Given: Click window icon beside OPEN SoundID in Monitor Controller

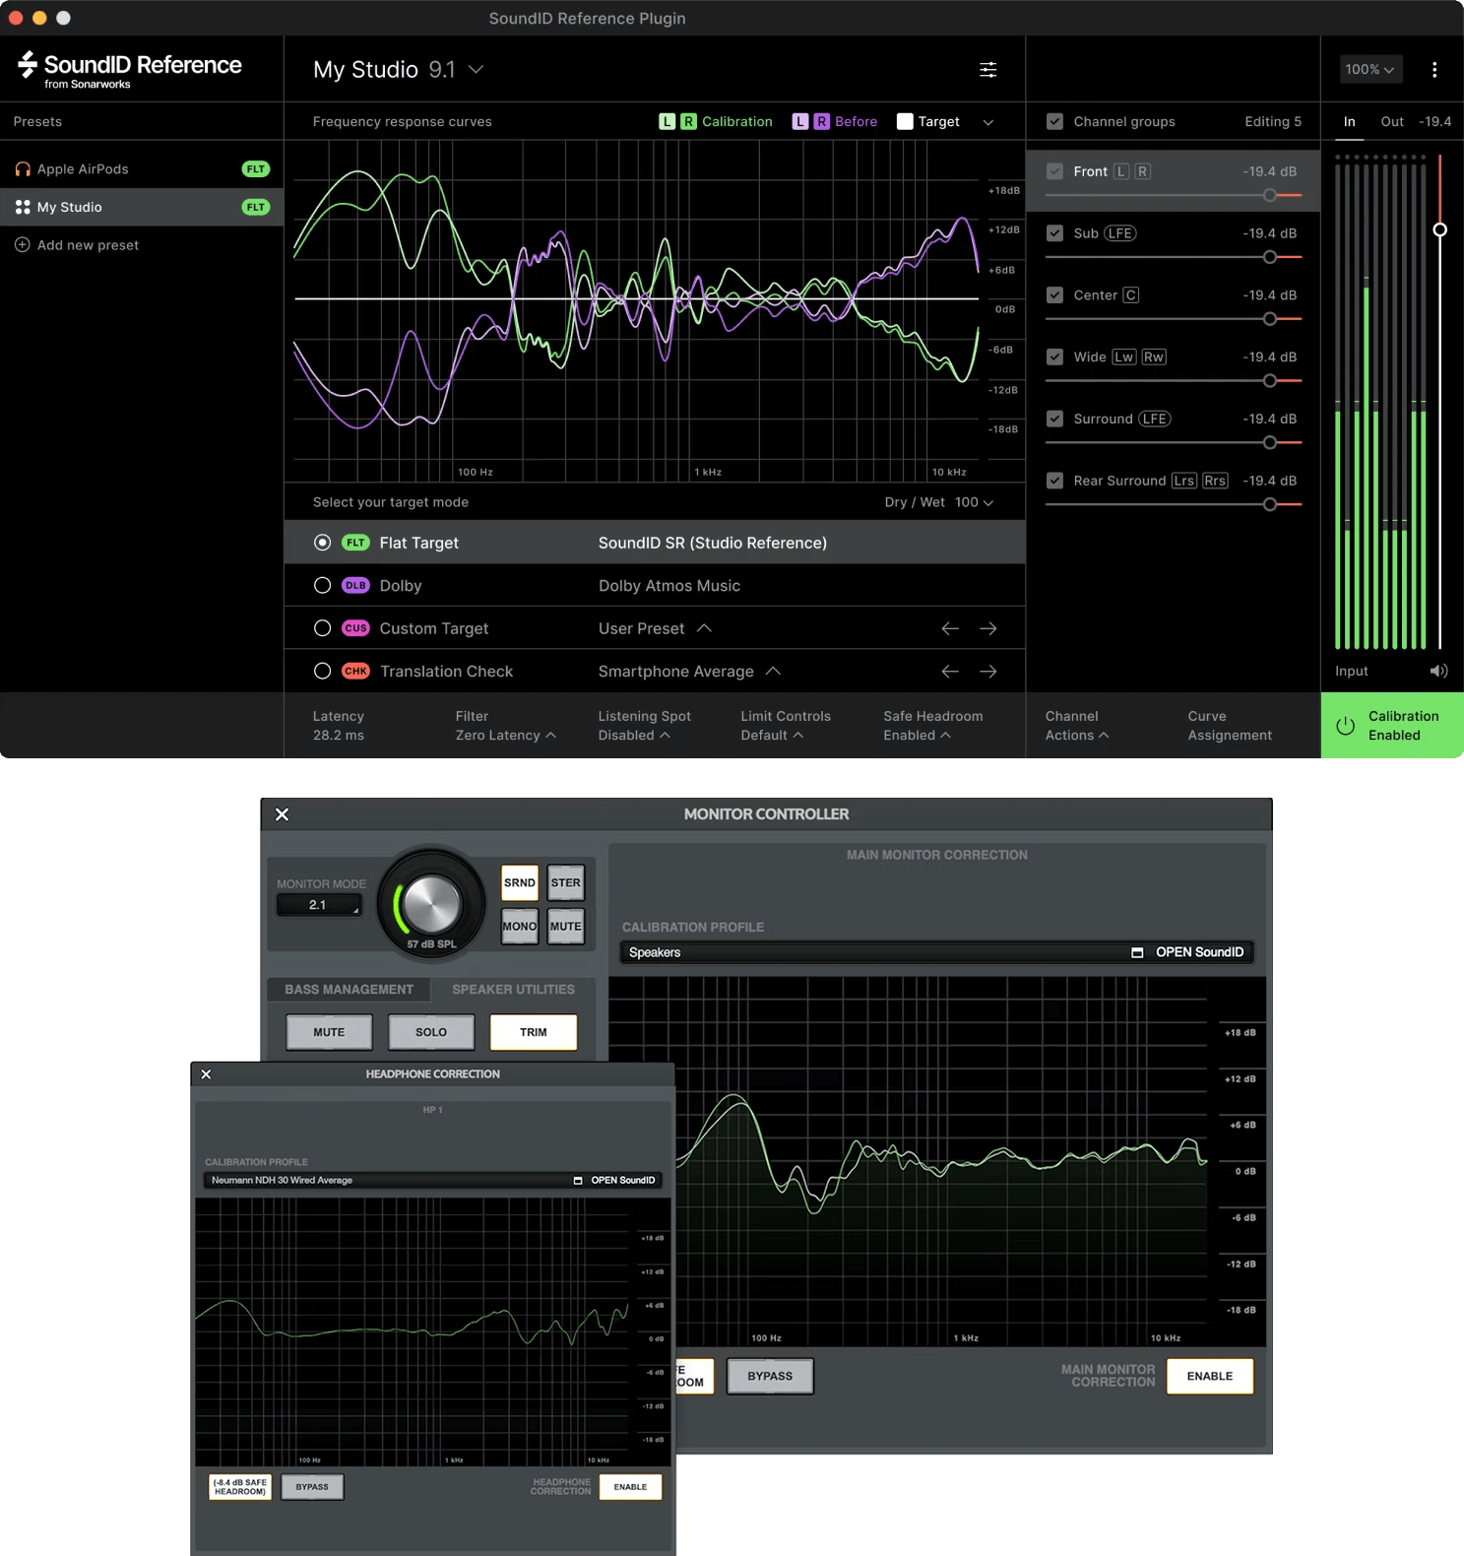Looking at the screenshot, I should click(1137, 952).
